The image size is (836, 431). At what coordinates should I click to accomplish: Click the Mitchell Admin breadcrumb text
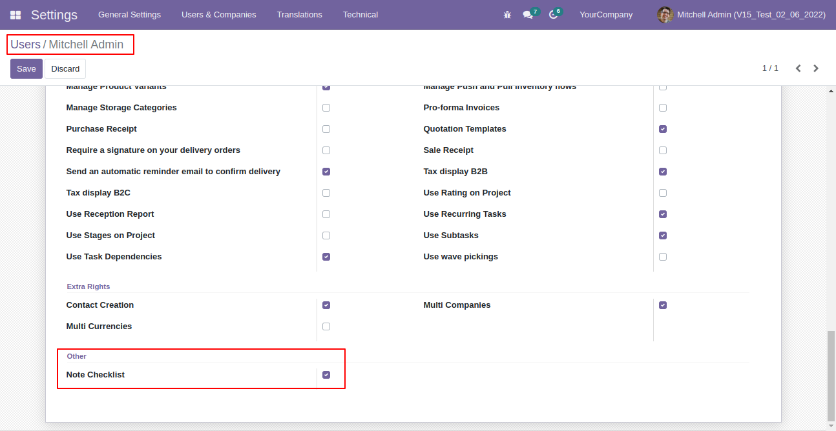click(86, 45)
